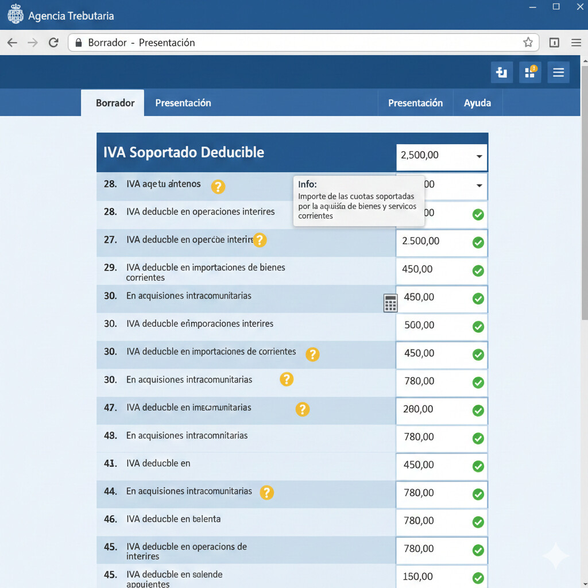Toggle the checkmark next to 150,00 value
Image resolution: width=588 pixels, height=588 pixels.
coord(478,577)
